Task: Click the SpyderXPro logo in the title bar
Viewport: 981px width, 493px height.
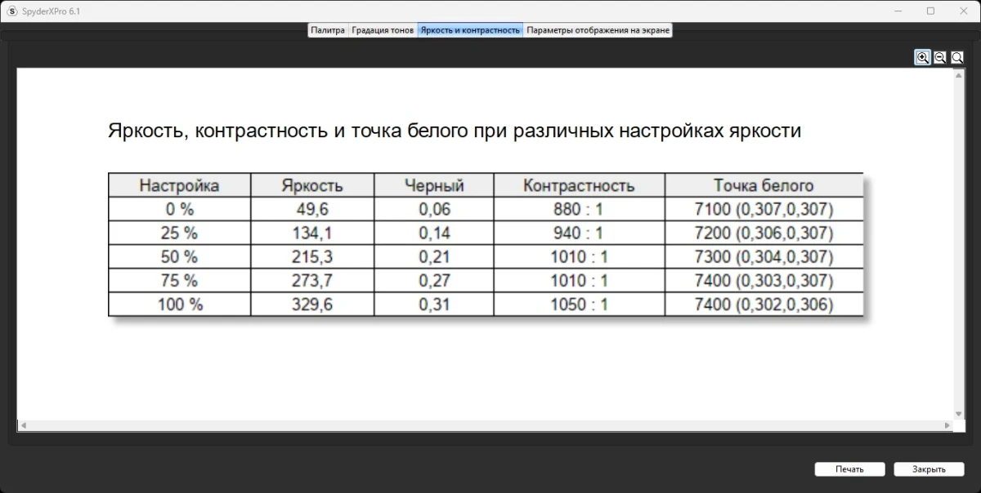Action: (x=10, y=11)
